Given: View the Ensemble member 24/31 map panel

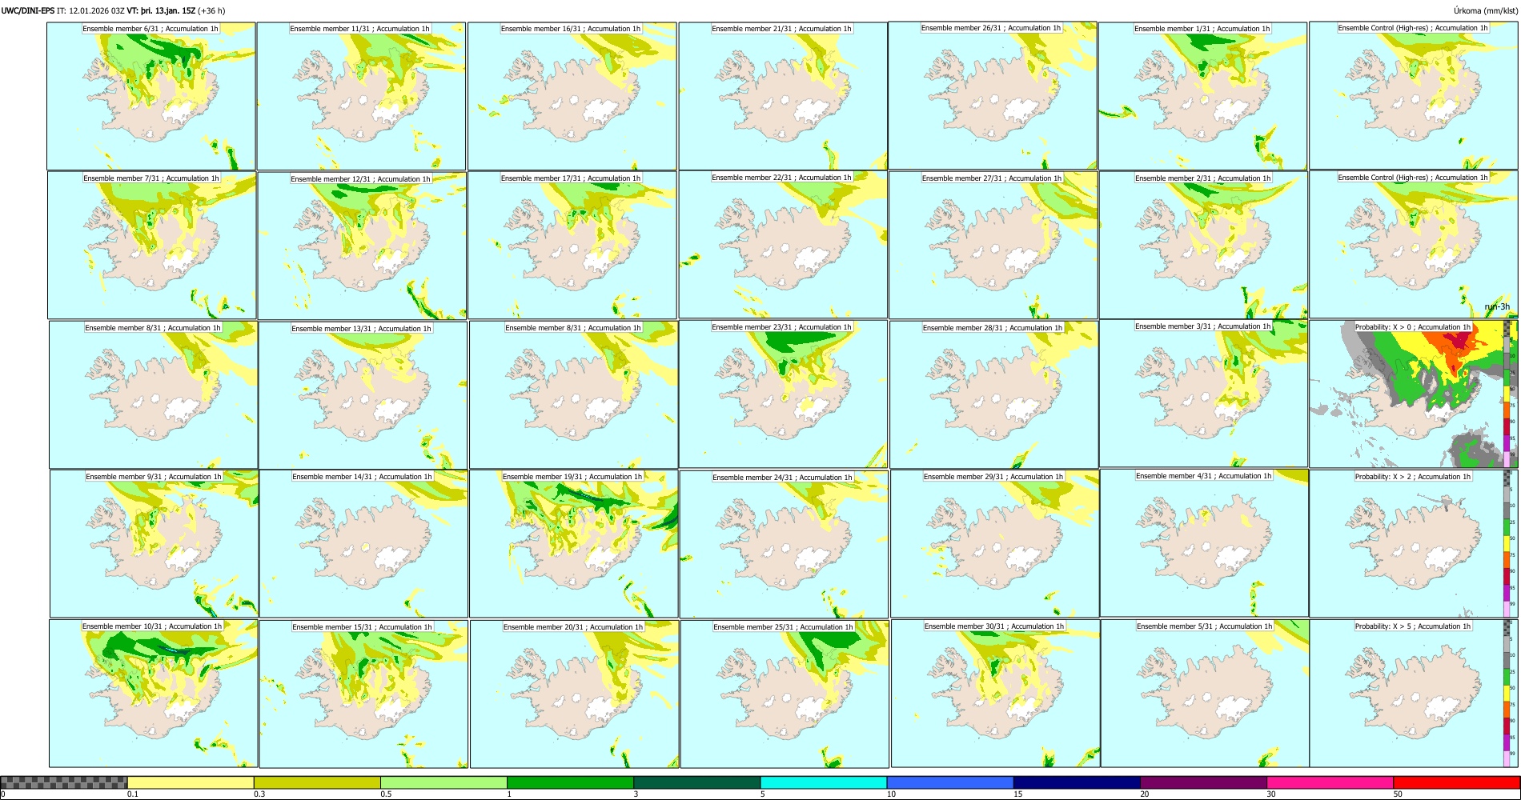Looking at the screenshot, I should [x=784, y=544].
